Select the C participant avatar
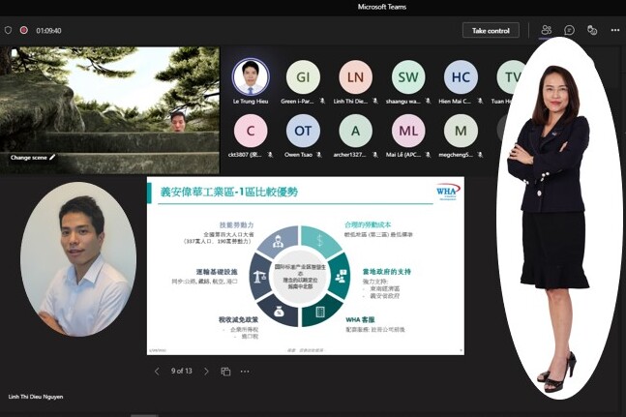The height and width of the screenshot is (417, 626). click(251, 131)
